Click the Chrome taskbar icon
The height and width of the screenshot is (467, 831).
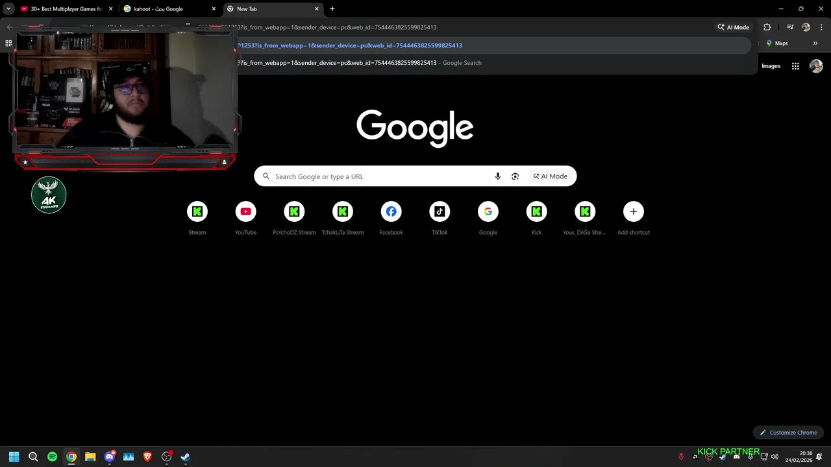[x=71, y=457]
